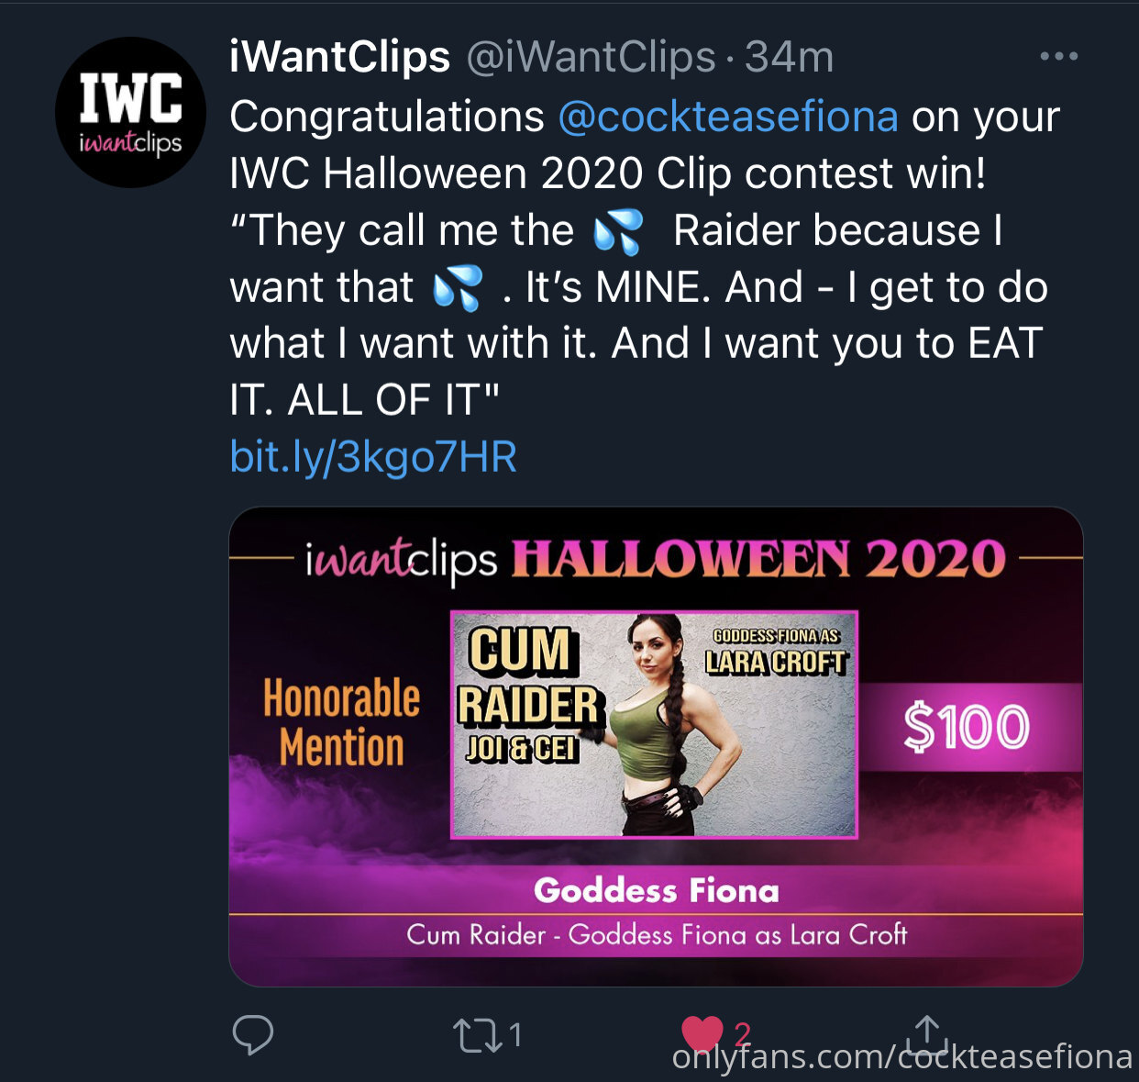Open the IWC profile avatar
The height and width of the screenshot is (1082, 1139).
131,113
